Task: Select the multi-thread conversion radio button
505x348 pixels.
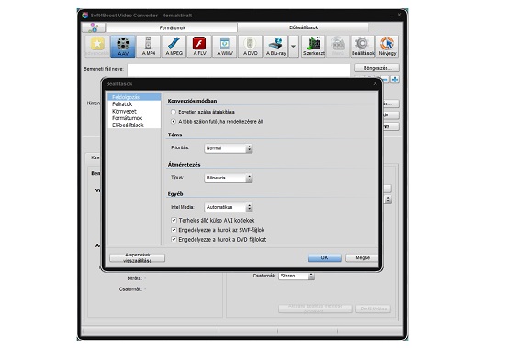Action: click(x=174, y=122)
